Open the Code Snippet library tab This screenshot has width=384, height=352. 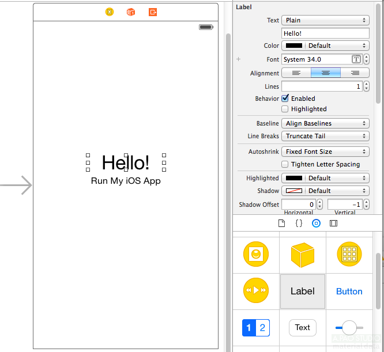tap(299, 223)
